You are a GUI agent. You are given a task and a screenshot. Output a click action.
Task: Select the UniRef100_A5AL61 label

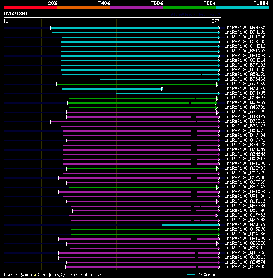(x=245, y=74)
